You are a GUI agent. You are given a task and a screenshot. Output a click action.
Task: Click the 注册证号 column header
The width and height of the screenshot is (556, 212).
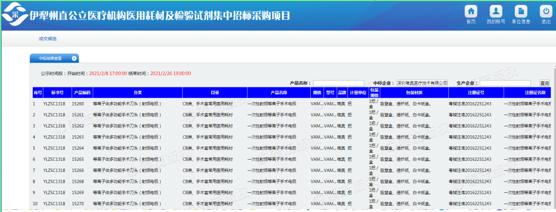click(476, 92)
